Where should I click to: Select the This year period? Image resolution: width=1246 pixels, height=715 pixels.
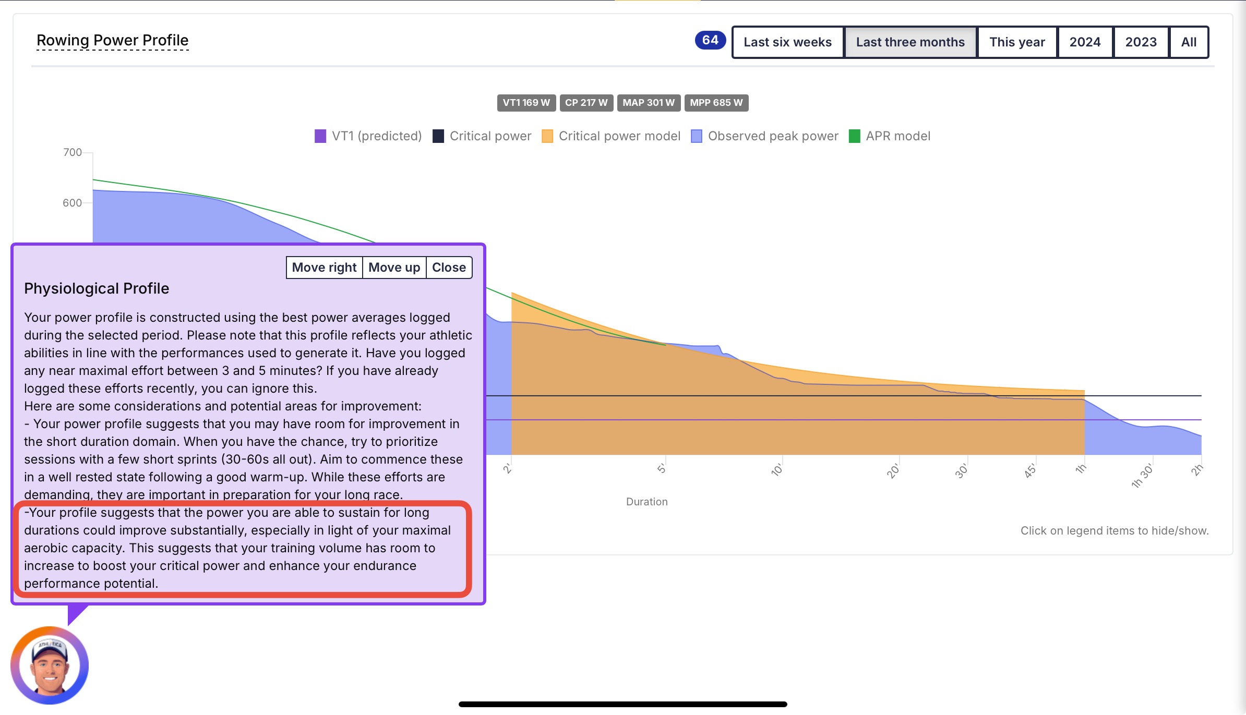[1017, 42]
